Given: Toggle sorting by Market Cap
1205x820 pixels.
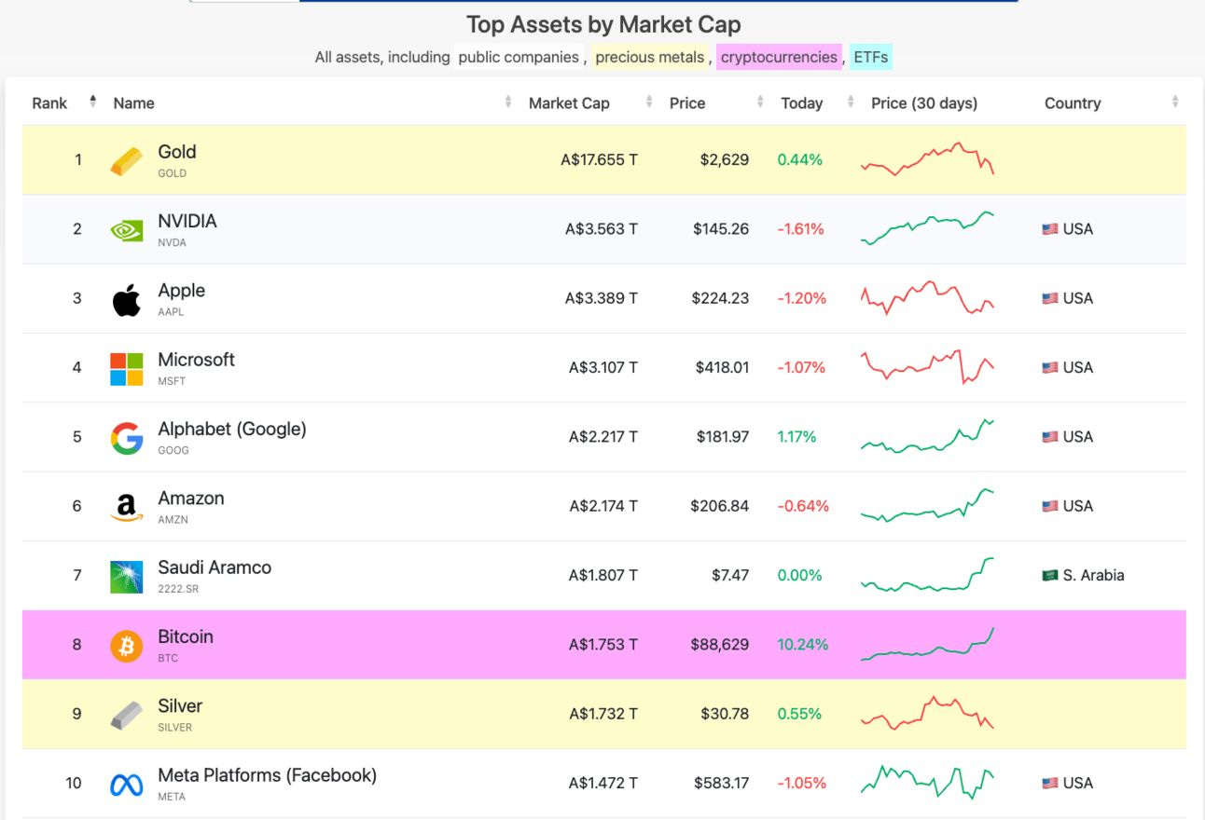Looking at the screenshot, I should [648, 102].
